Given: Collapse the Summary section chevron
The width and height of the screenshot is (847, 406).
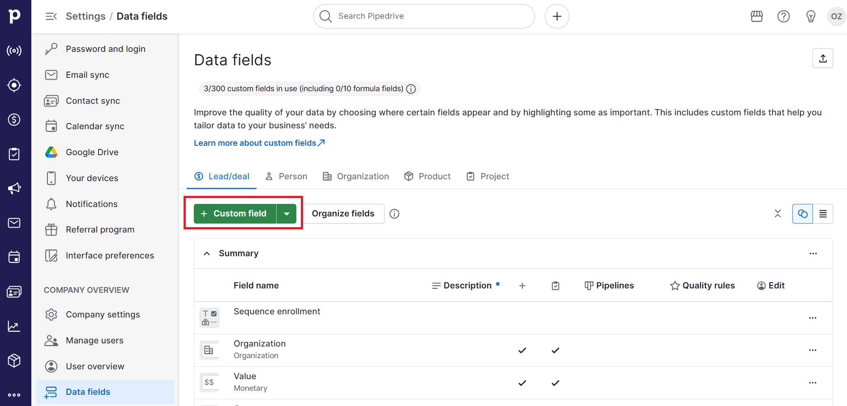Looking at the screenshot, I should tap(207, 253).
